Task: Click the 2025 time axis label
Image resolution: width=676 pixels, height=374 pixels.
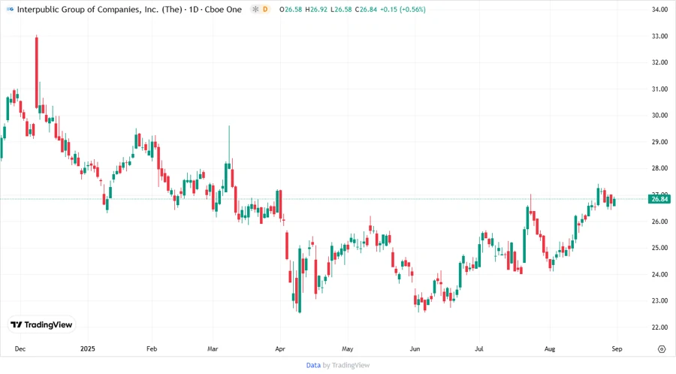Action: coord(88,348)
